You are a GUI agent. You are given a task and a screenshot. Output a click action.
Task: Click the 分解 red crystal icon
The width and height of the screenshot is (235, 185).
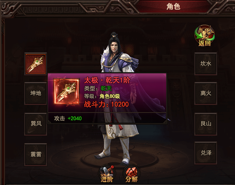pyautogui.click(x=132, y=174)
